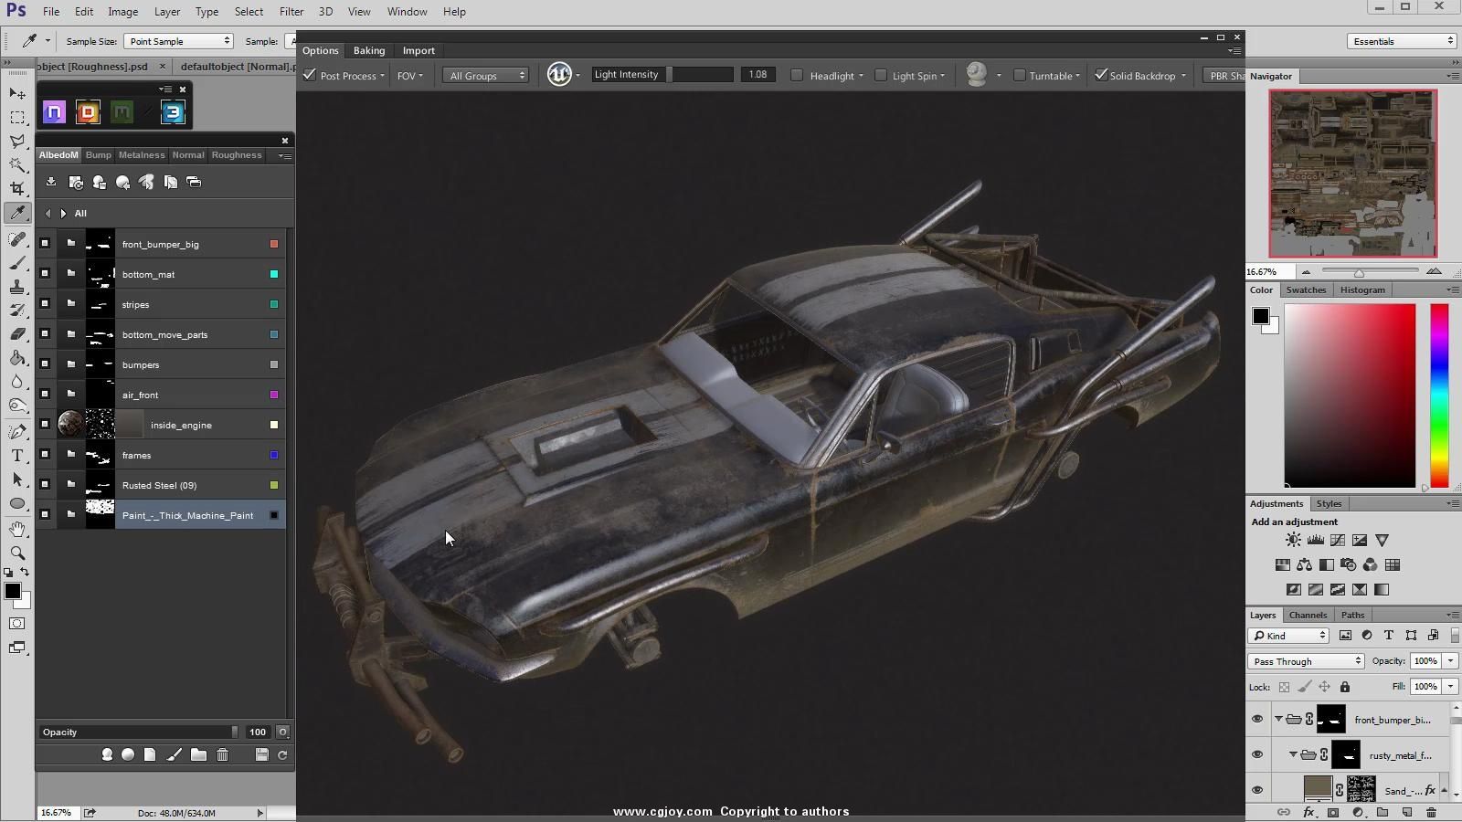Screen dimensions: 1462x822
Task: Open the FOV dropdown
Action: tap(410, 76)
